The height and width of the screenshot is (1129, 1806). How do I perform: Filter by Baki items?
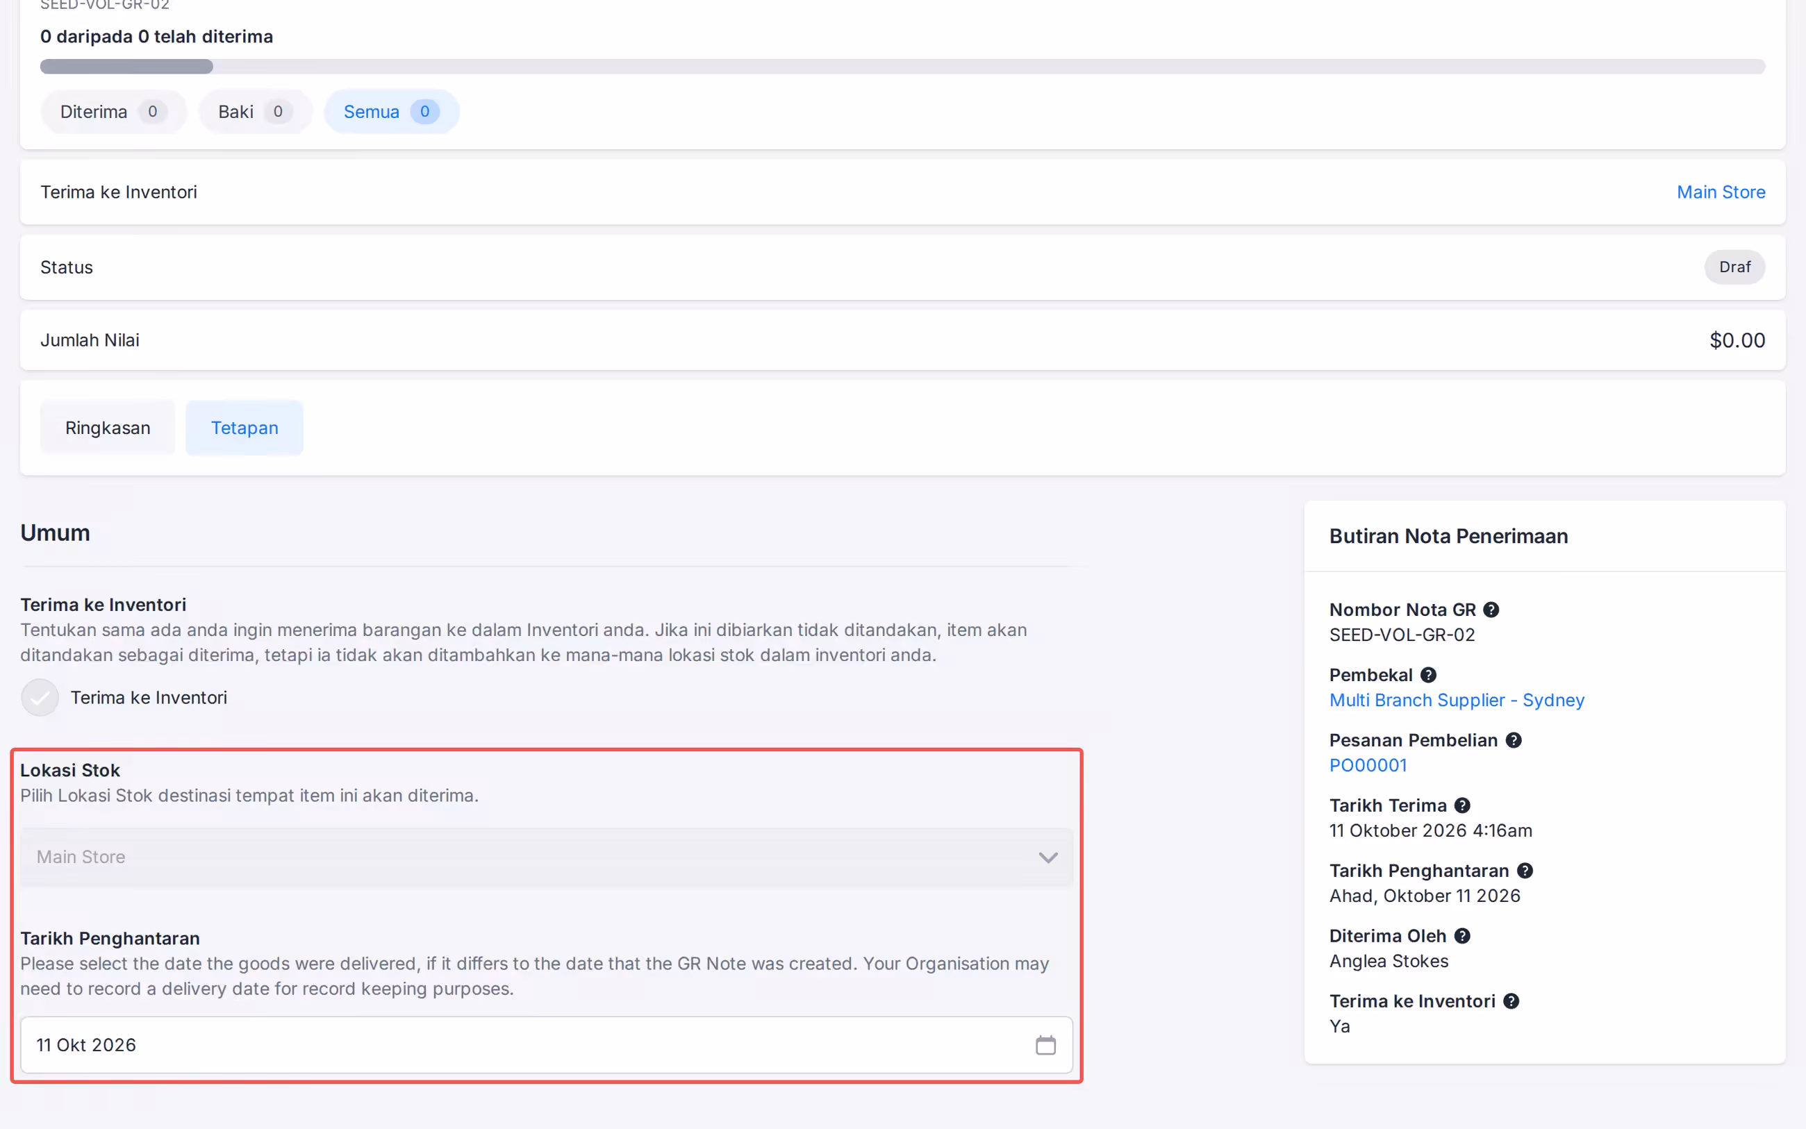click(x=255, y=112)
